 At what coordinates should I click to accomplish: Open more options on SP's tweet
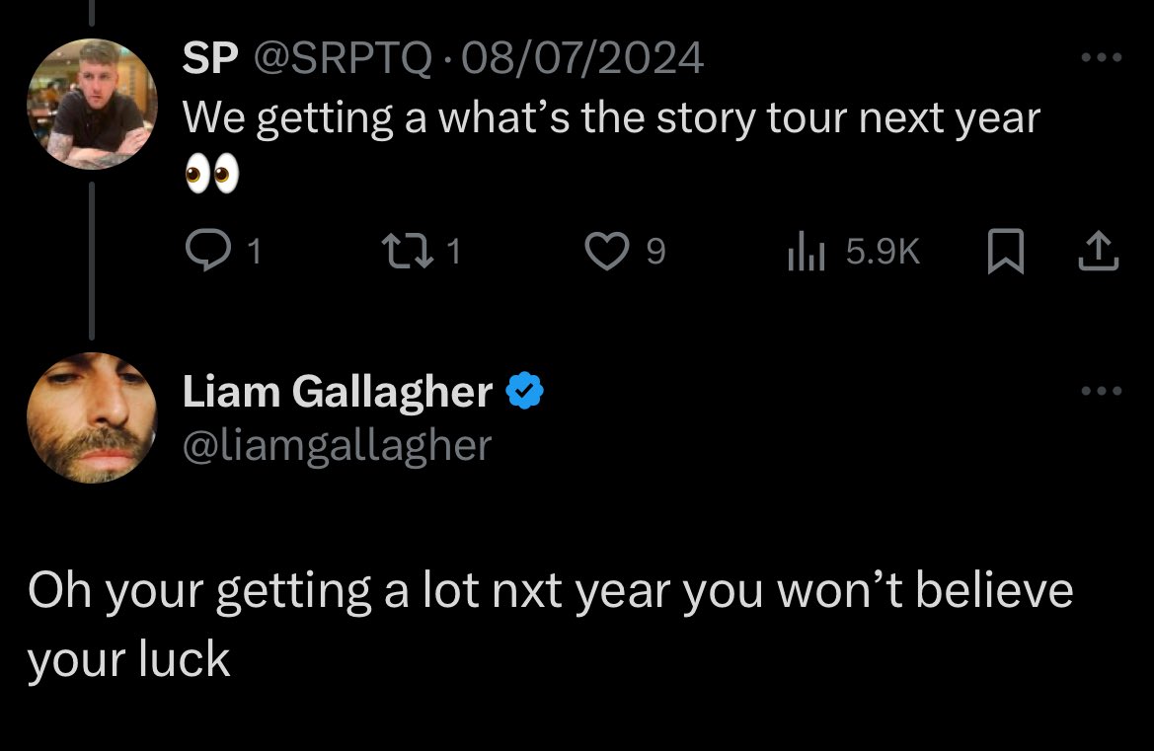click(1101, 58)
